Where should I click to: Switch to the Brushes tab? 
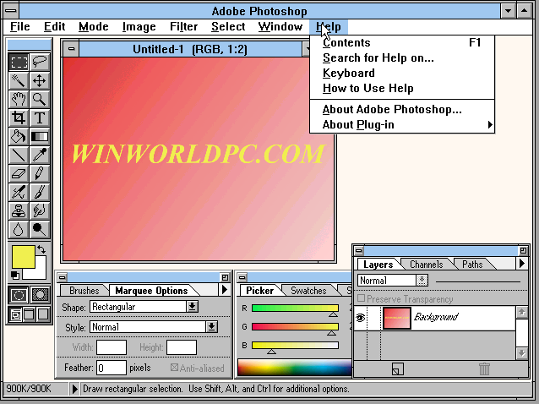(x=84, y=291)
